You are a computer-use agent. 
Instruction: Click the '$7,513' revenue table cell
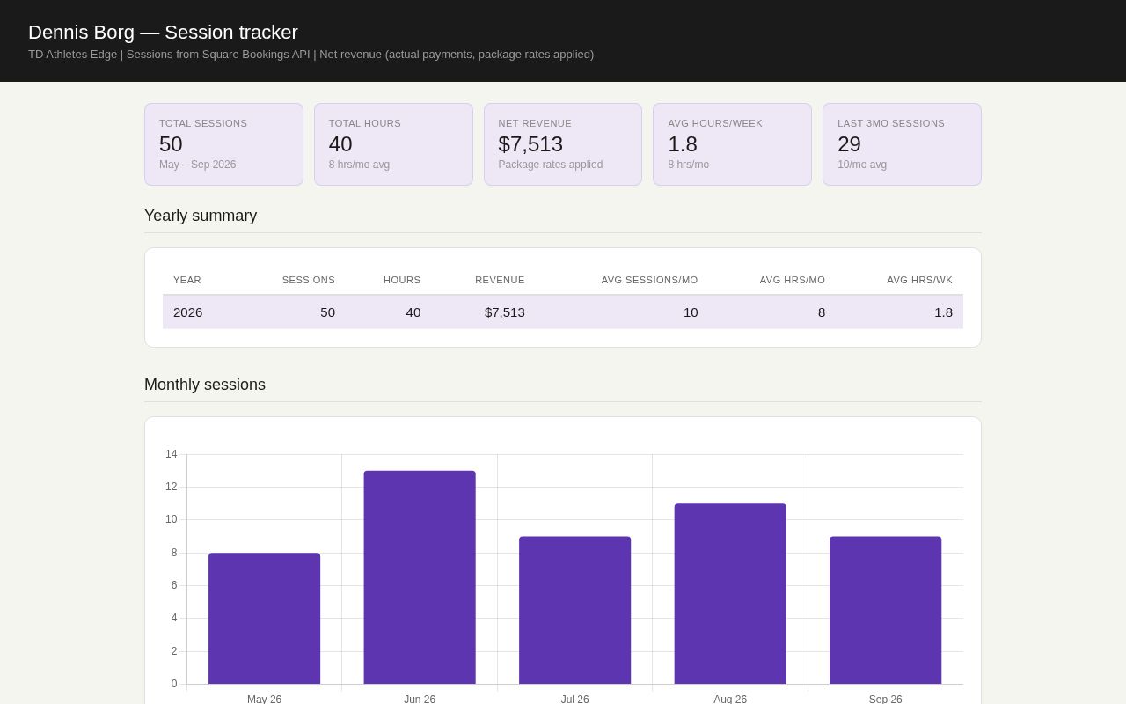point(505,312)
